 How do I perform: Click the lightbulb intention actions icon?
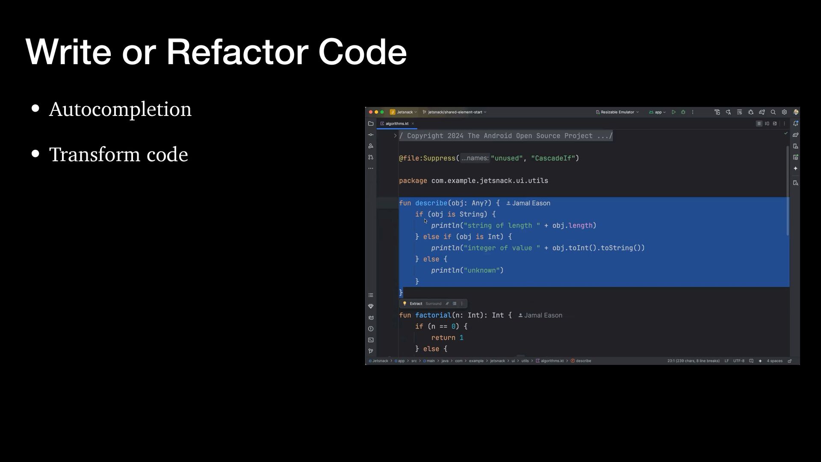[405, 304]
